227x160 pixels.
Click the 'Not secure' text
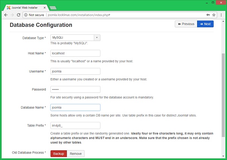[36, 15]
